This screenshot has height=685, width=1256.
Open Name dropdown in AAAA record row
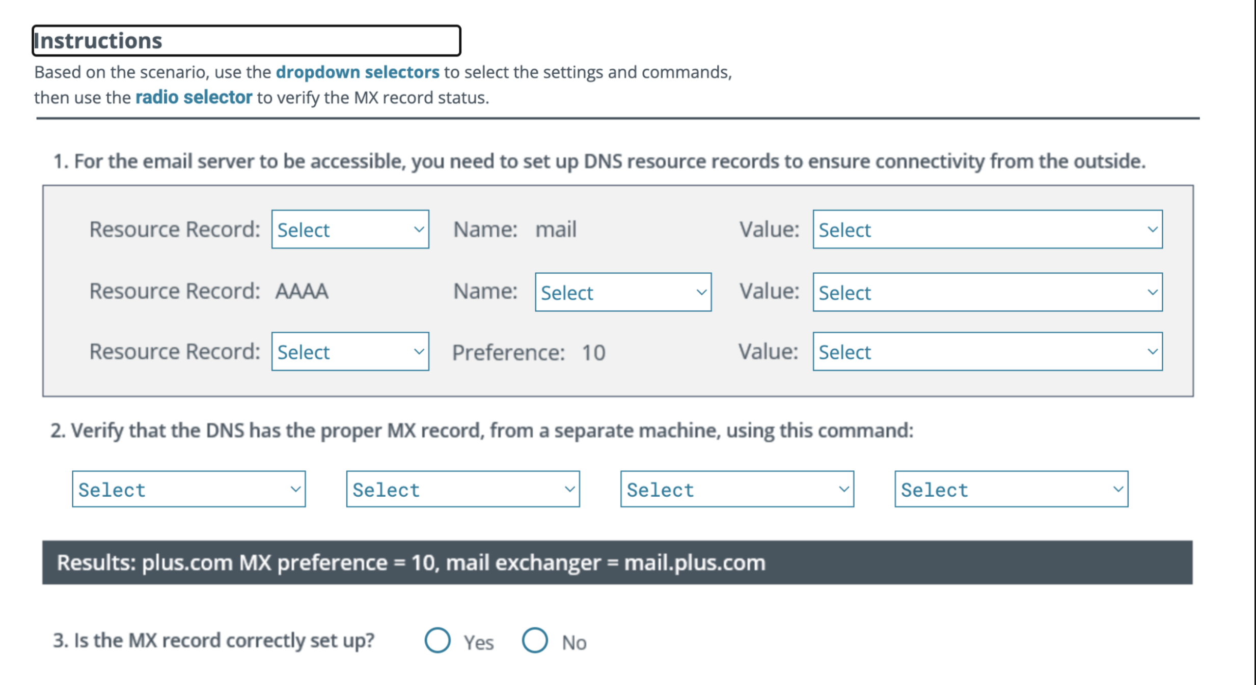click(x=622, y=292)
